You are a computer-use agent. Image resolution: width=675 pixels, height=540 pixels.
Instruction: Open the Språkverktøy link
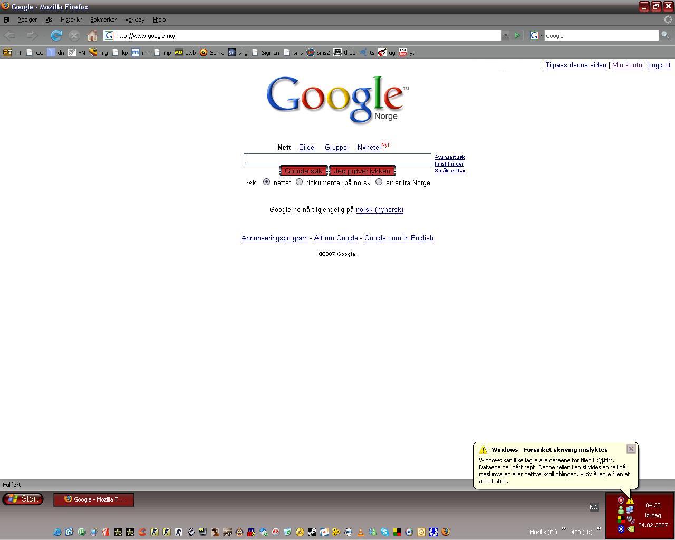point(450,171)
